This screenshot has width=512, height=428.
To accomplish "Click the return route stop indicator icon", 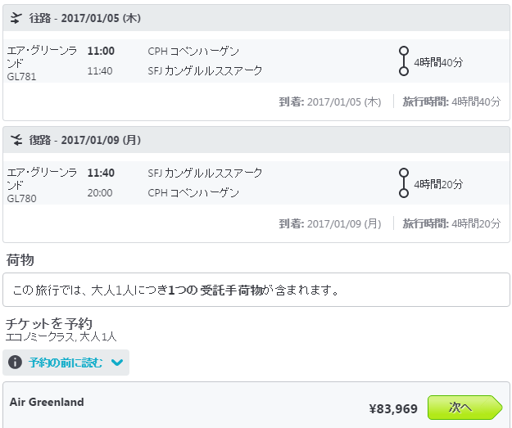I will click(x=404, y=183).
